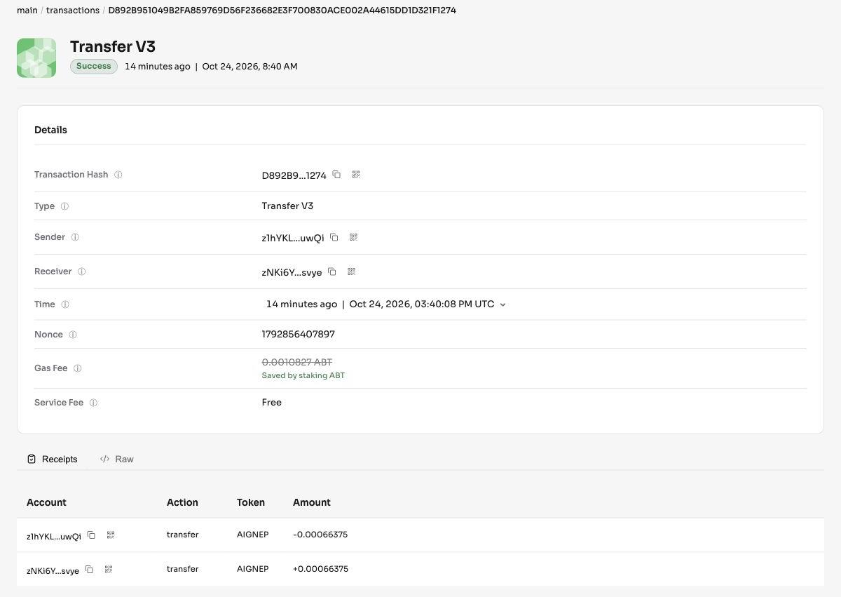
Task: Show QR code for z1hYKL...uwQi receipt row
Action: click(111, 535)
